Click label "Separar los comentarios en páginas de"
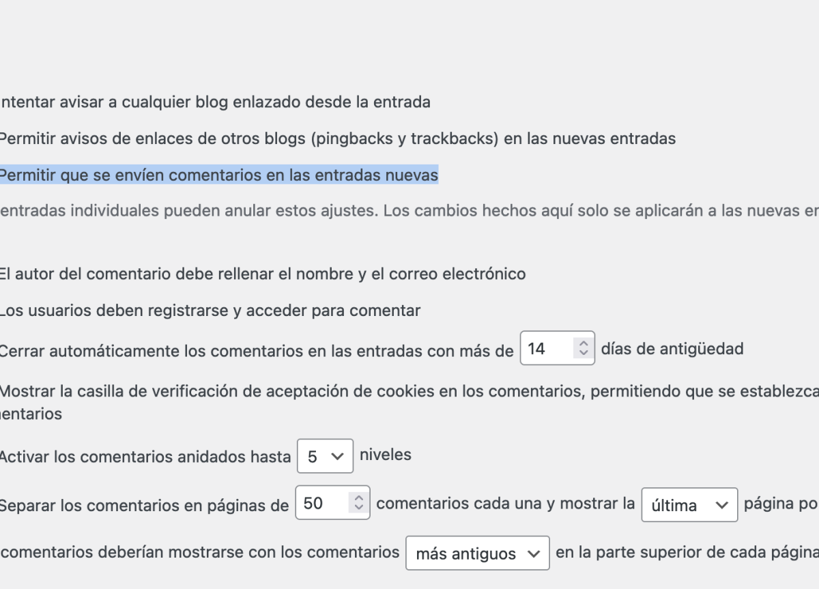This screenshot has height=589, width=819. (144, 506)
